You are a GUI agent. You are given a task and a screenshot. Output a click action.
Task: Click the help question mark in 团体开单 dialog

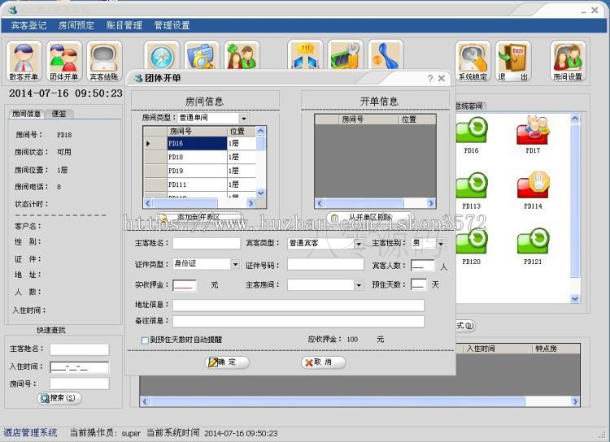[x=430, y=79]
